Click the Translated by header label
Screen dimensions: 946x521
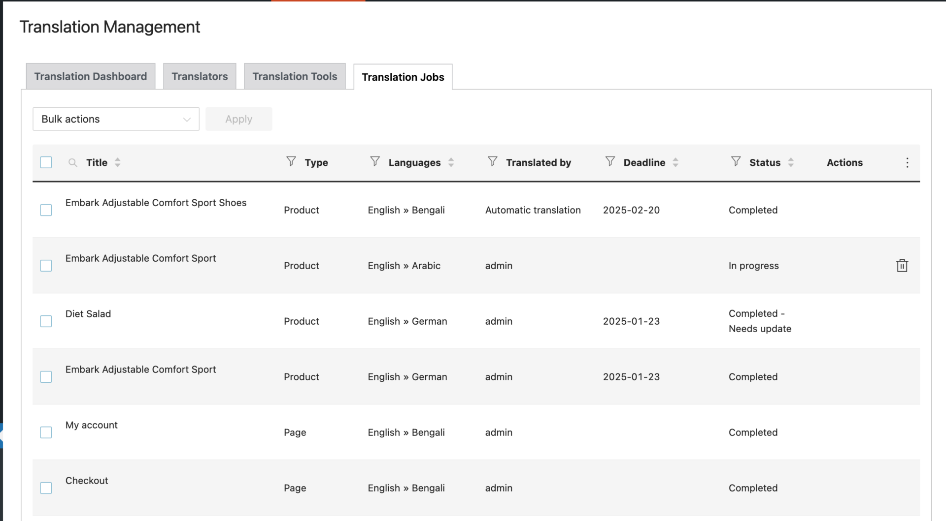click(539, 162)
